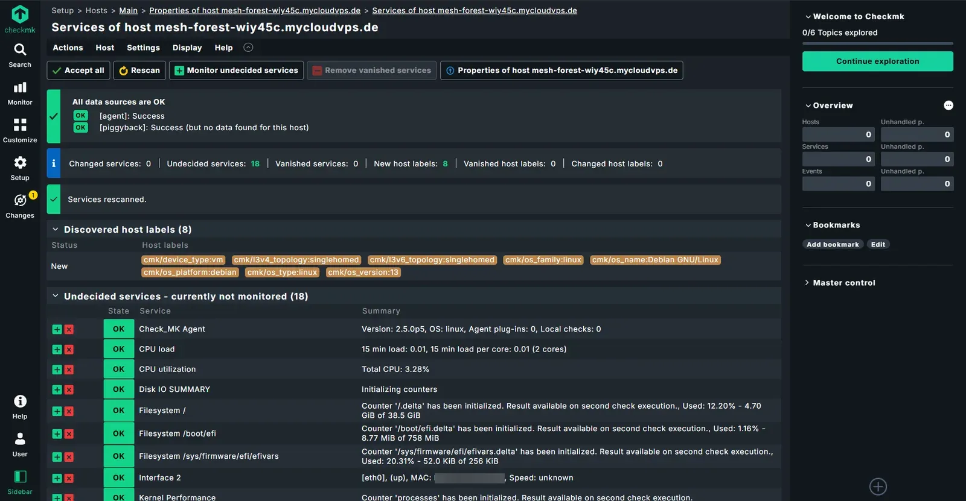Image resolution: width=966 pixels, height=501 pixels.
Task: Add Filesystem / service to monitoring
Action: [x=57, y=411]
